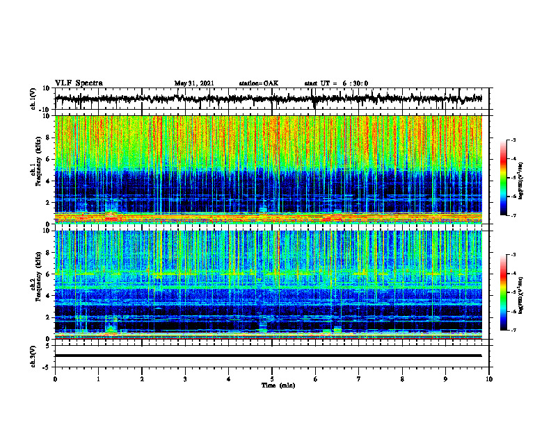Image resolution: width=551 pixels, height=425 pixels.
Task: Click time axis tick label "8"
Action: tap(402, 379)
